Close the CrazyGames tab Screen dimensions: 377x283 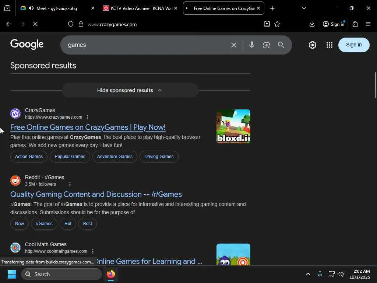(x=258, y=8)
